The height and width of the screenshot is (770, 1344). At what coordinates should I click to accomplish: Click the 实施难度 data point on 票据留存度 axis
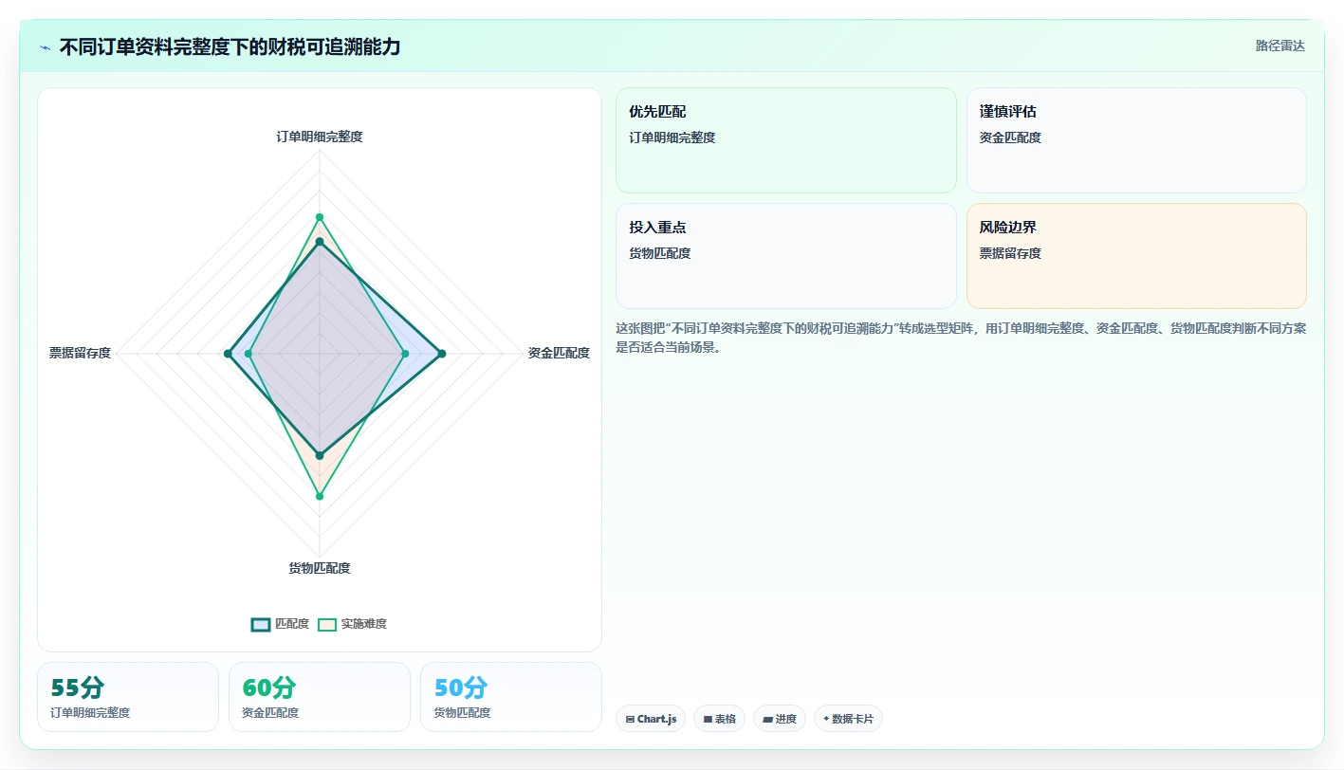pos(249,354)
